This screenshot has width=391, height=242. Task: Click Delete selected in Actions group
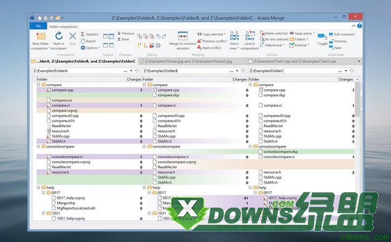(274, 33)
